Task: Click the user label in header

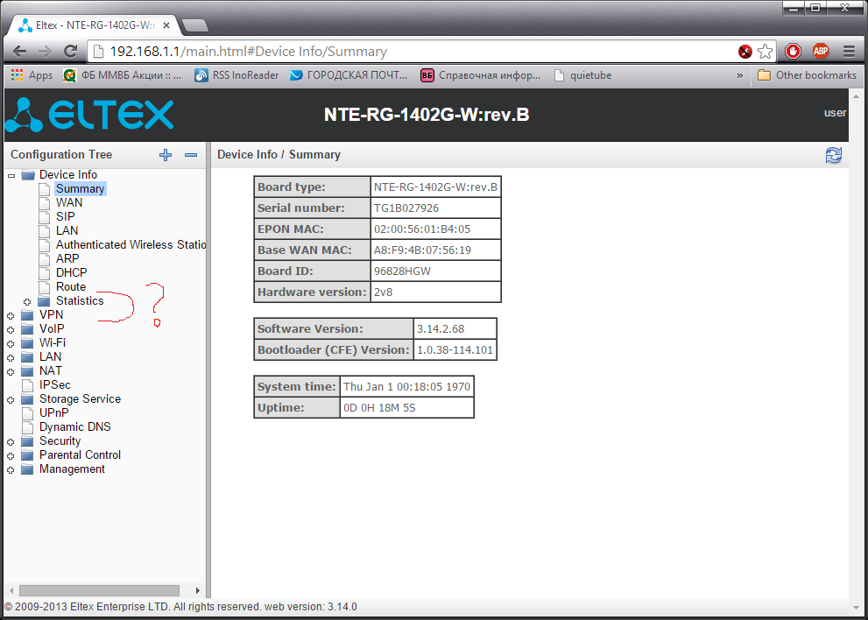Action: (x=835, y=113)
